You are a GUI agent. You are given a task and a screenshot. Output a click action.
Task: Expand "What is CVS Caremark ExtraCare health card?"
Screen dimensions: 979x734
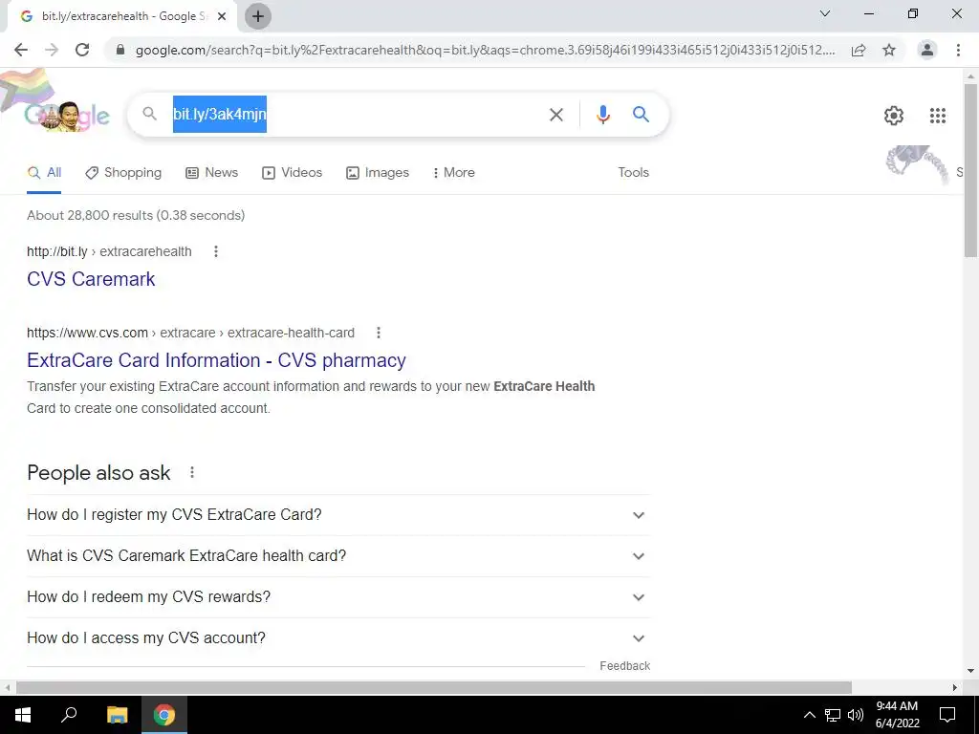pos(337,556)
